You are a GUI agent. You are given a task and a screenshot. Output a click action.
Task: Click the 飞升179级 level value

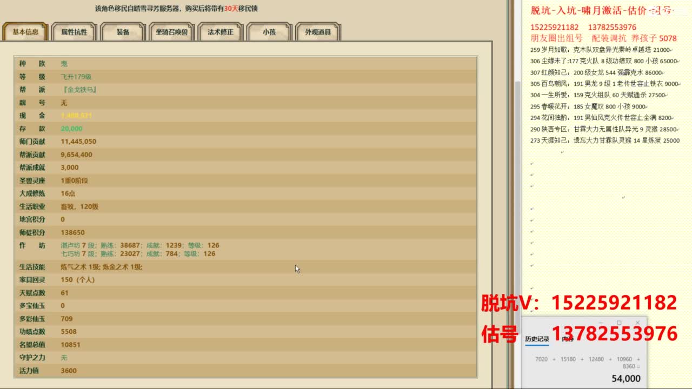tap(76, 77)
